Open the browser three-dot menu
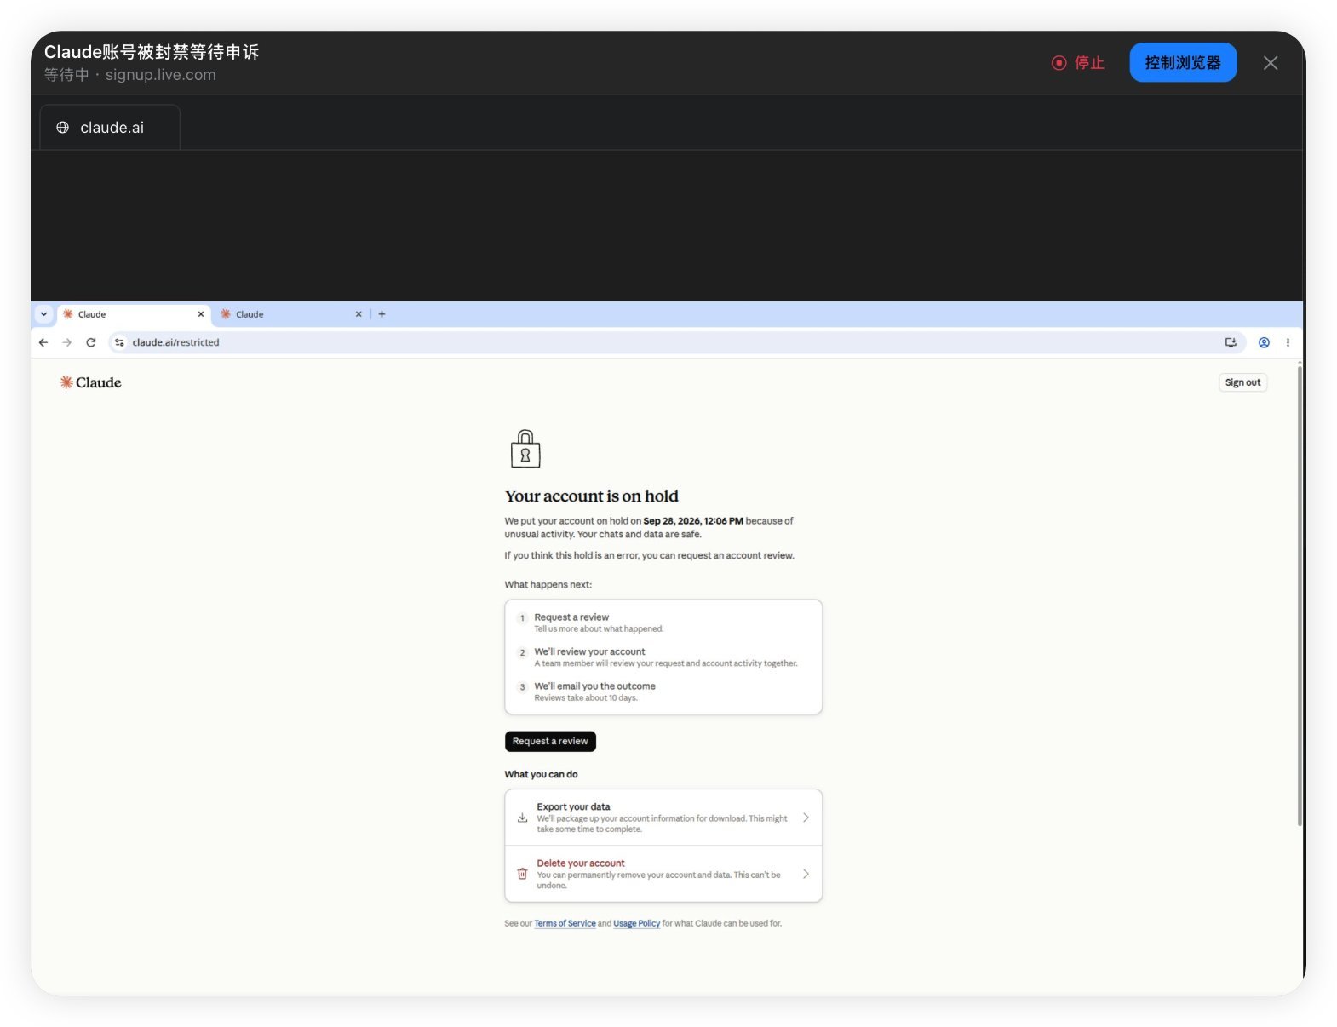Viewport: 1337px width, 1027px height. point(1288,342)
